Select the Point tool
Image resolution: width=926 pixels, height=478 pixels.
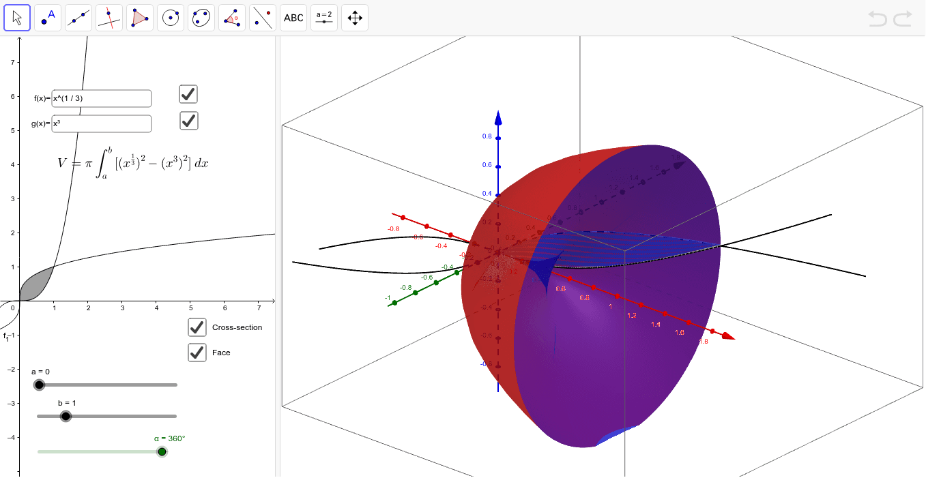pos(47,17)
